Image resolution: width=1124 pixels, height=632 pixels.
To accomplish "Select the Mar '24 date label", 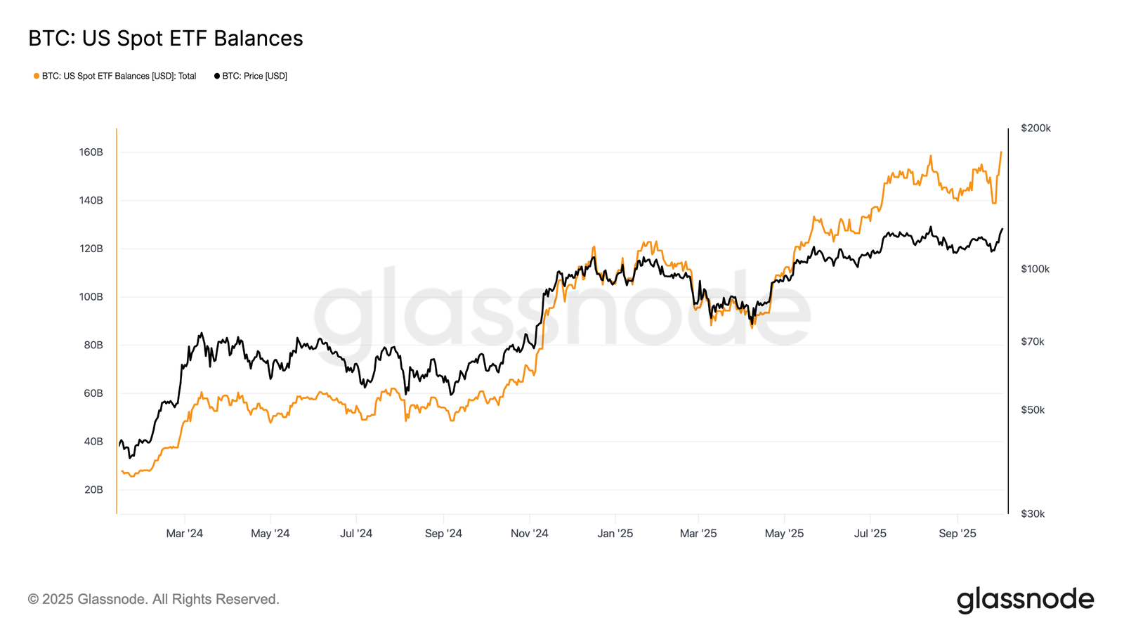I will tap(184, 534).
